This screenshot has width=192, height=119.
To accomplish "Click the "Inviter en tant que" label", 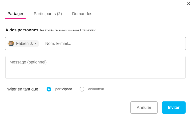I will (x=23, y=89).
